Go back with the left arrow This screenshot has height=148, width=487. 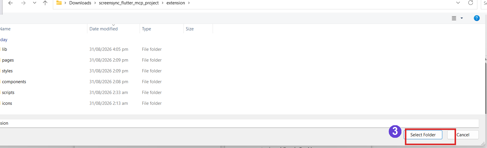pos(11,3)
